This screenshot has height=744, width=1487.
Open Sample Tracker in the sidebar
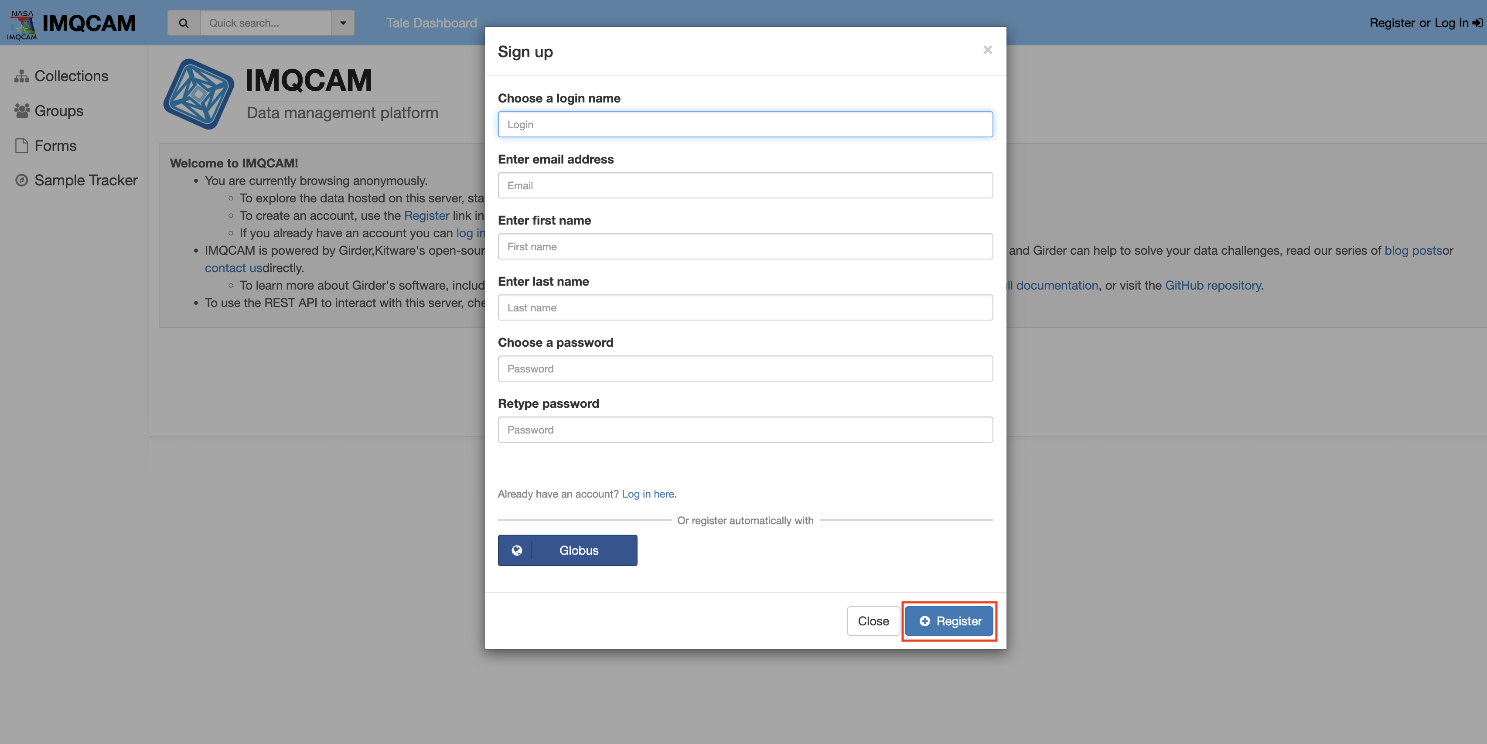tap(86, 180)
